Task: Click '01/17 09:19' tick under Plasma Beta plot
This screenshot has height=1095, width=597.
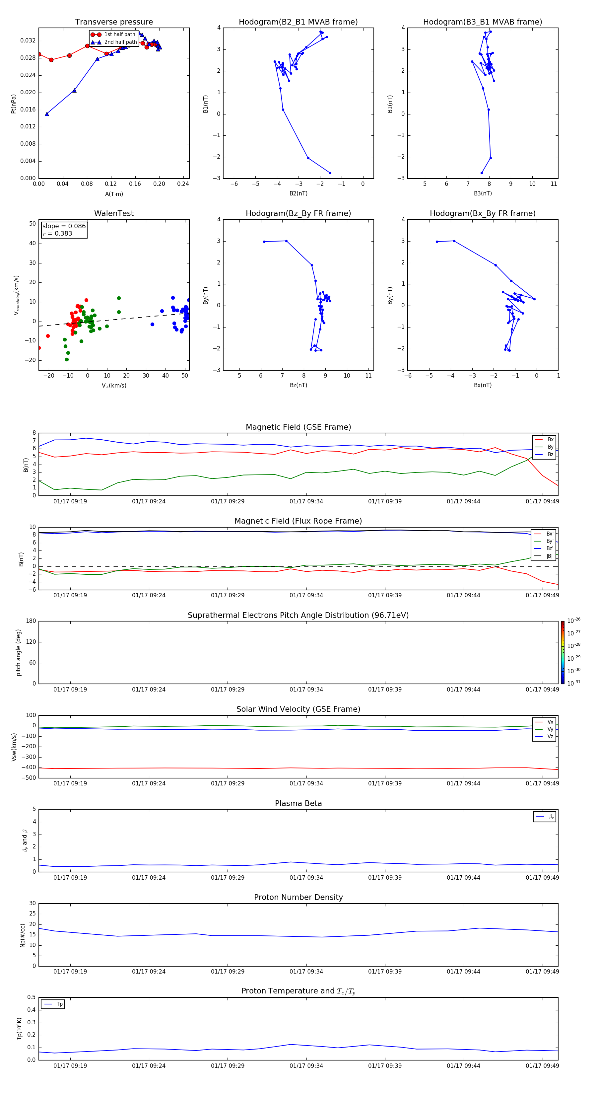Action: 70,877
